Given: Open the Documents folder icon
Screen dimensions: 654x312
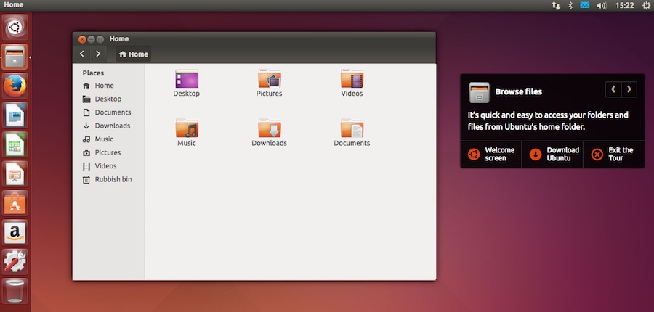Looking at the screenshot, I should coord(352,129).
